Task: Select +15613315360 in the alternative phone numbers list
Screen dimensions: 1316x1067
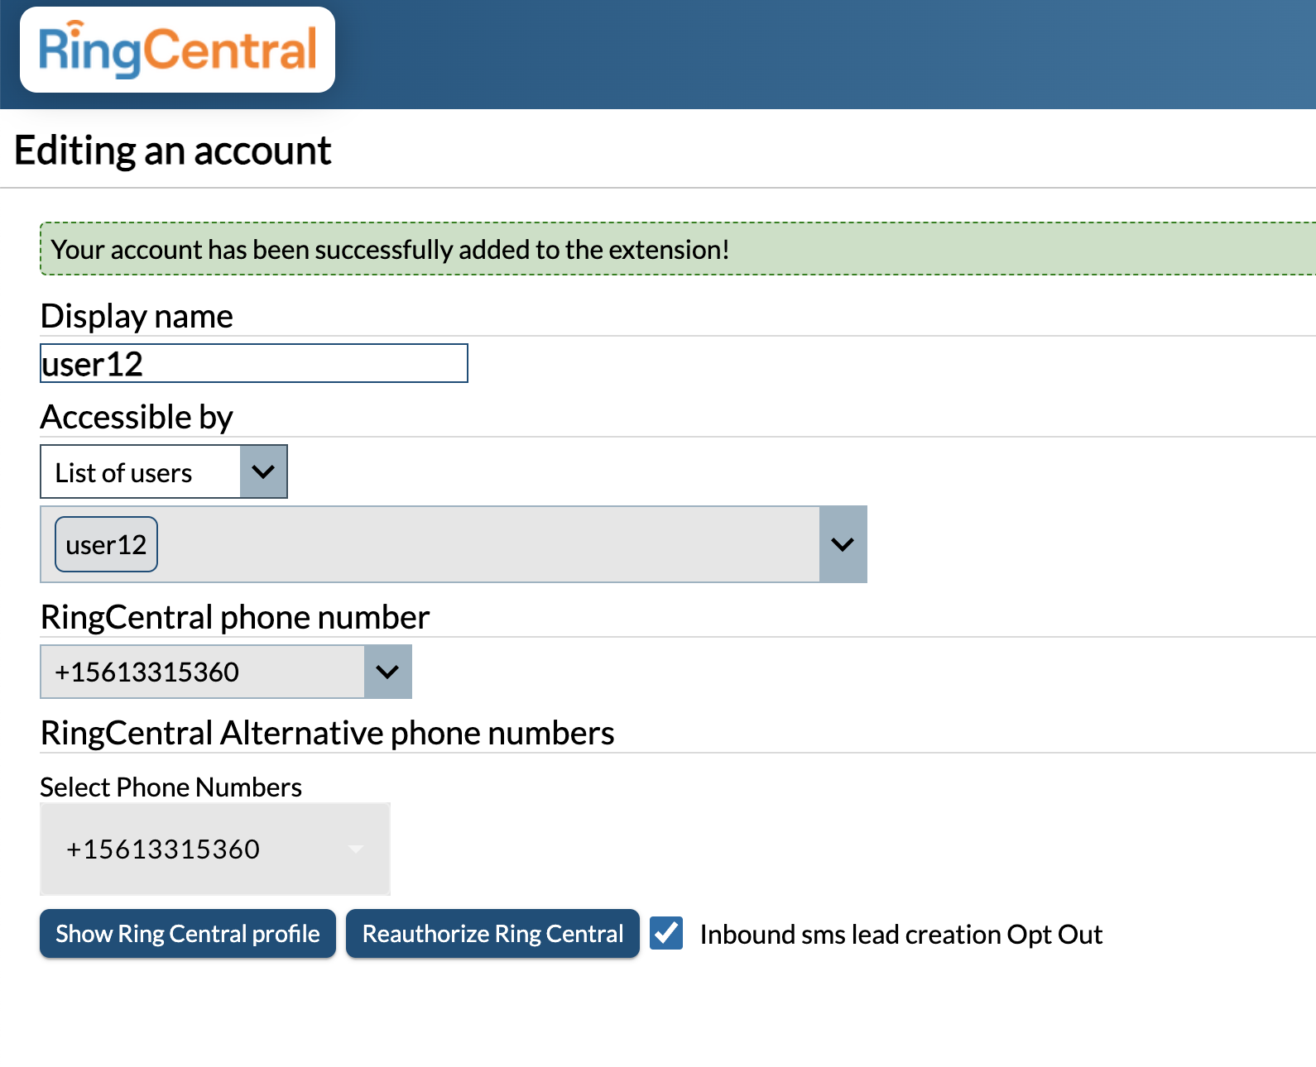Action: (x=163, y=849)
